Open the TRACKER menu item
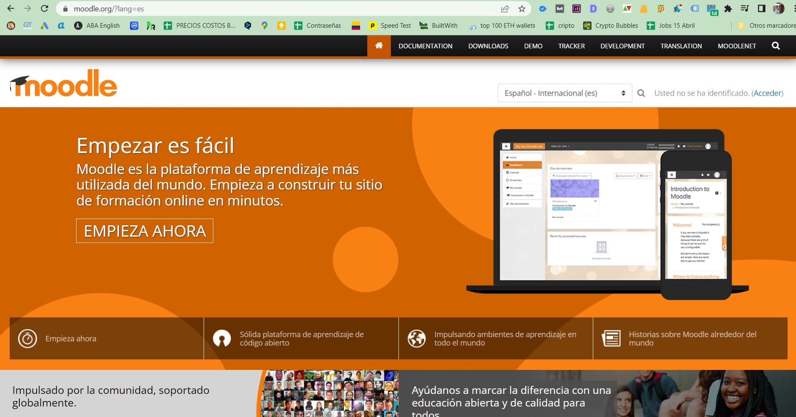 point(571,46)
